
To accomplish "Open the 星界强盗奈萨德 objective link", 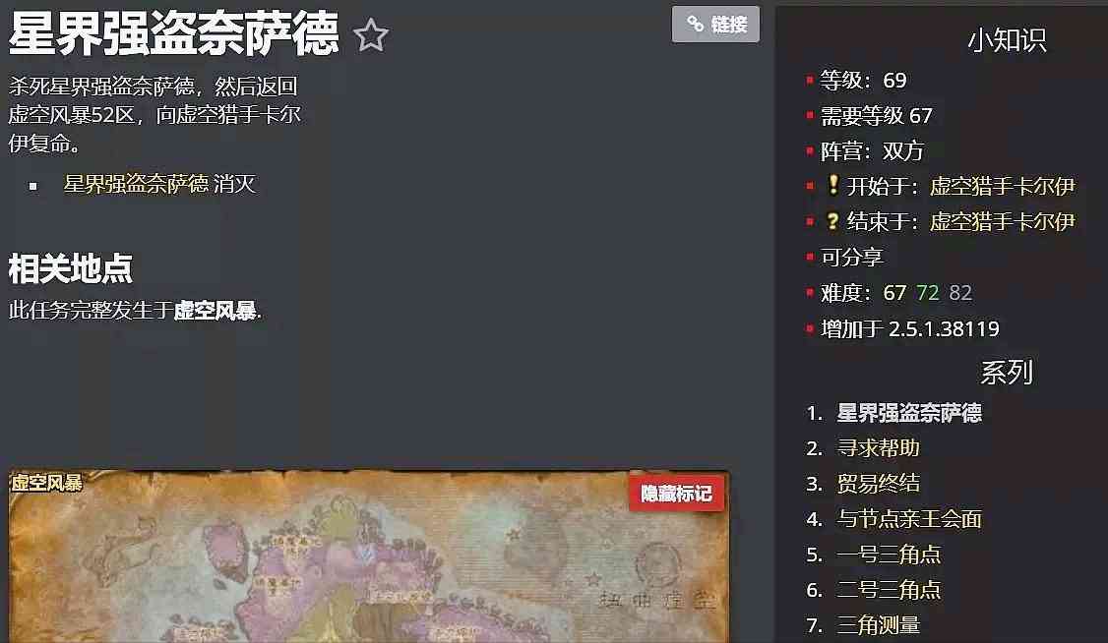I will (x=137, y=184).
